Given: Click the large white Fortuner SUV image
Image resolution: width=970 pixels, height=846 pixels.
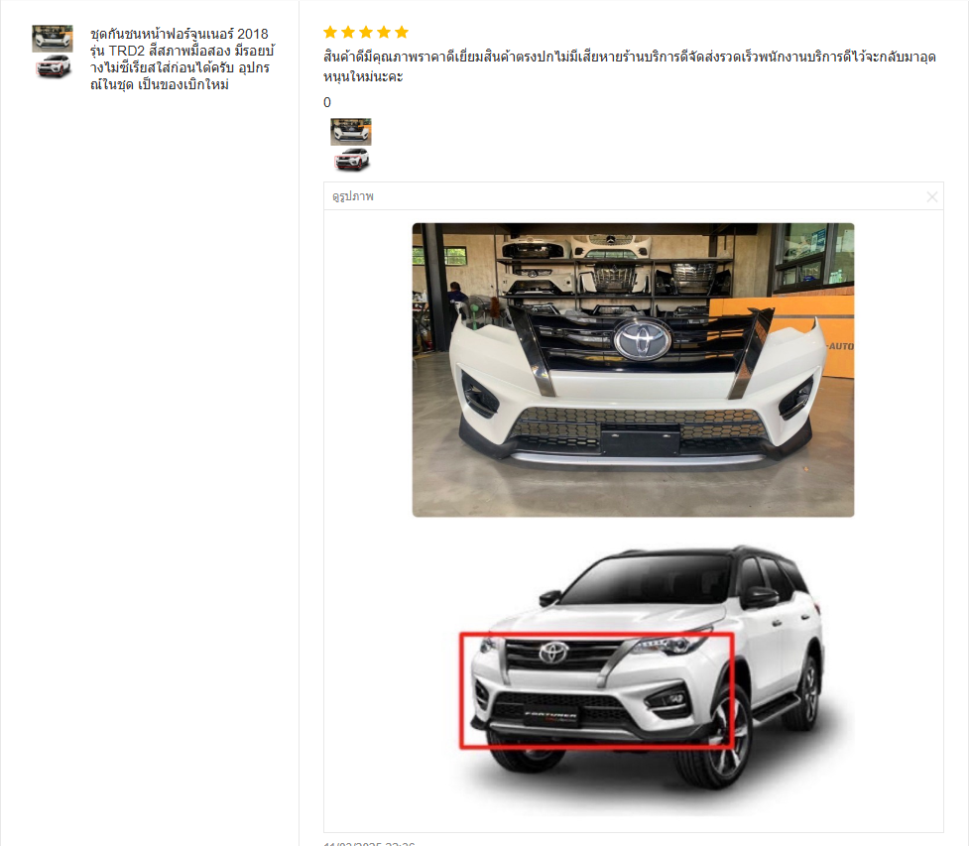Looking at the screenshot, I should (646, 667).
